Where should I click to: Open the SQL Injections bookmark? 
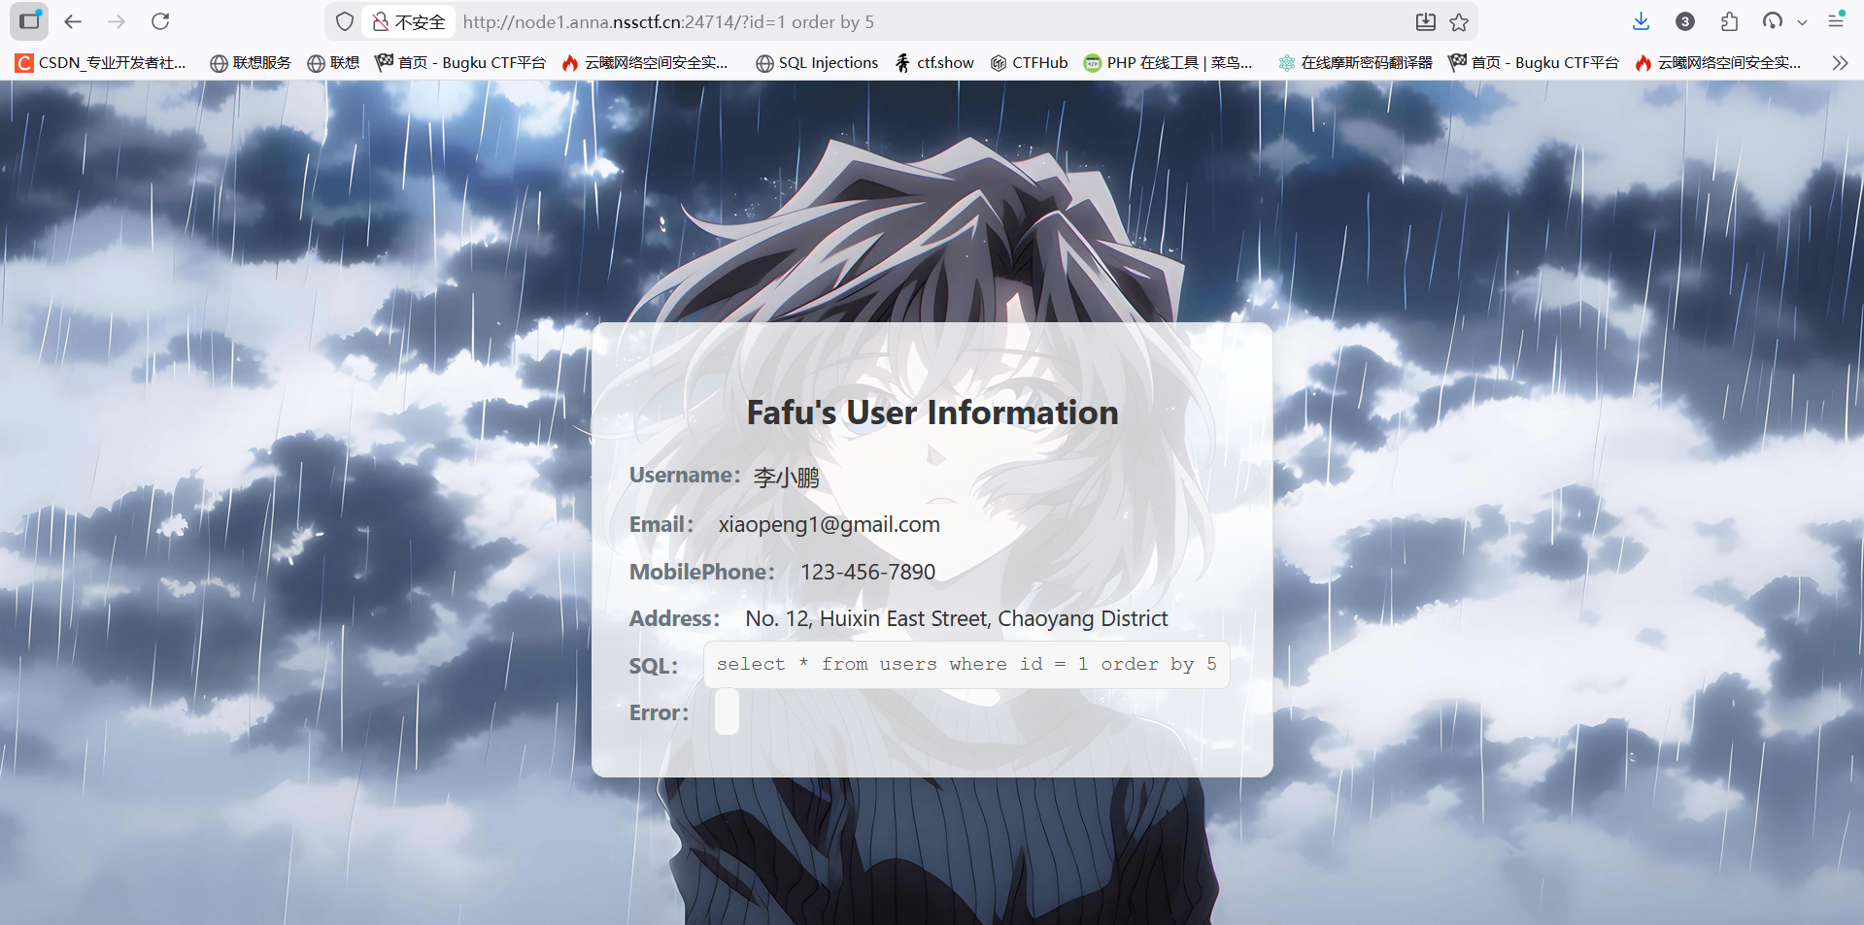pyautogui.click(x=817, y=63)
